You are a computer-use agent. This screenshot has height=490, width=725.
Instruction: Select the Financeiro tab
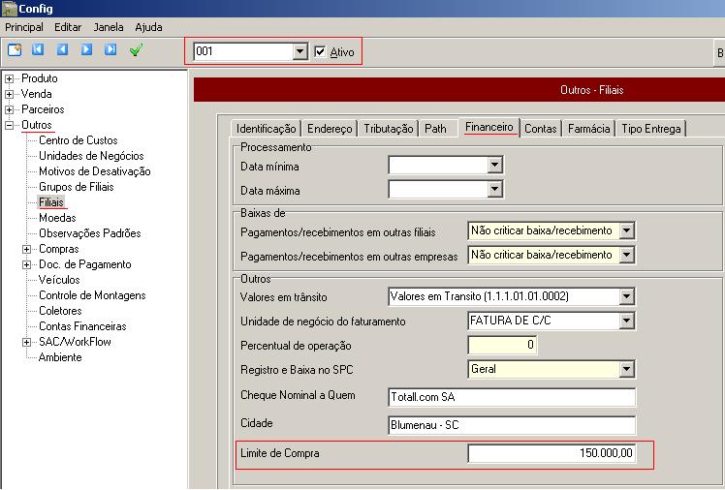click(489, 127)
